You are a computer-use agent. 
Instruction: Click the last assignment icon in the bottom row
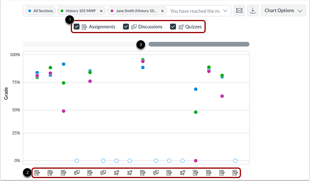235,172
